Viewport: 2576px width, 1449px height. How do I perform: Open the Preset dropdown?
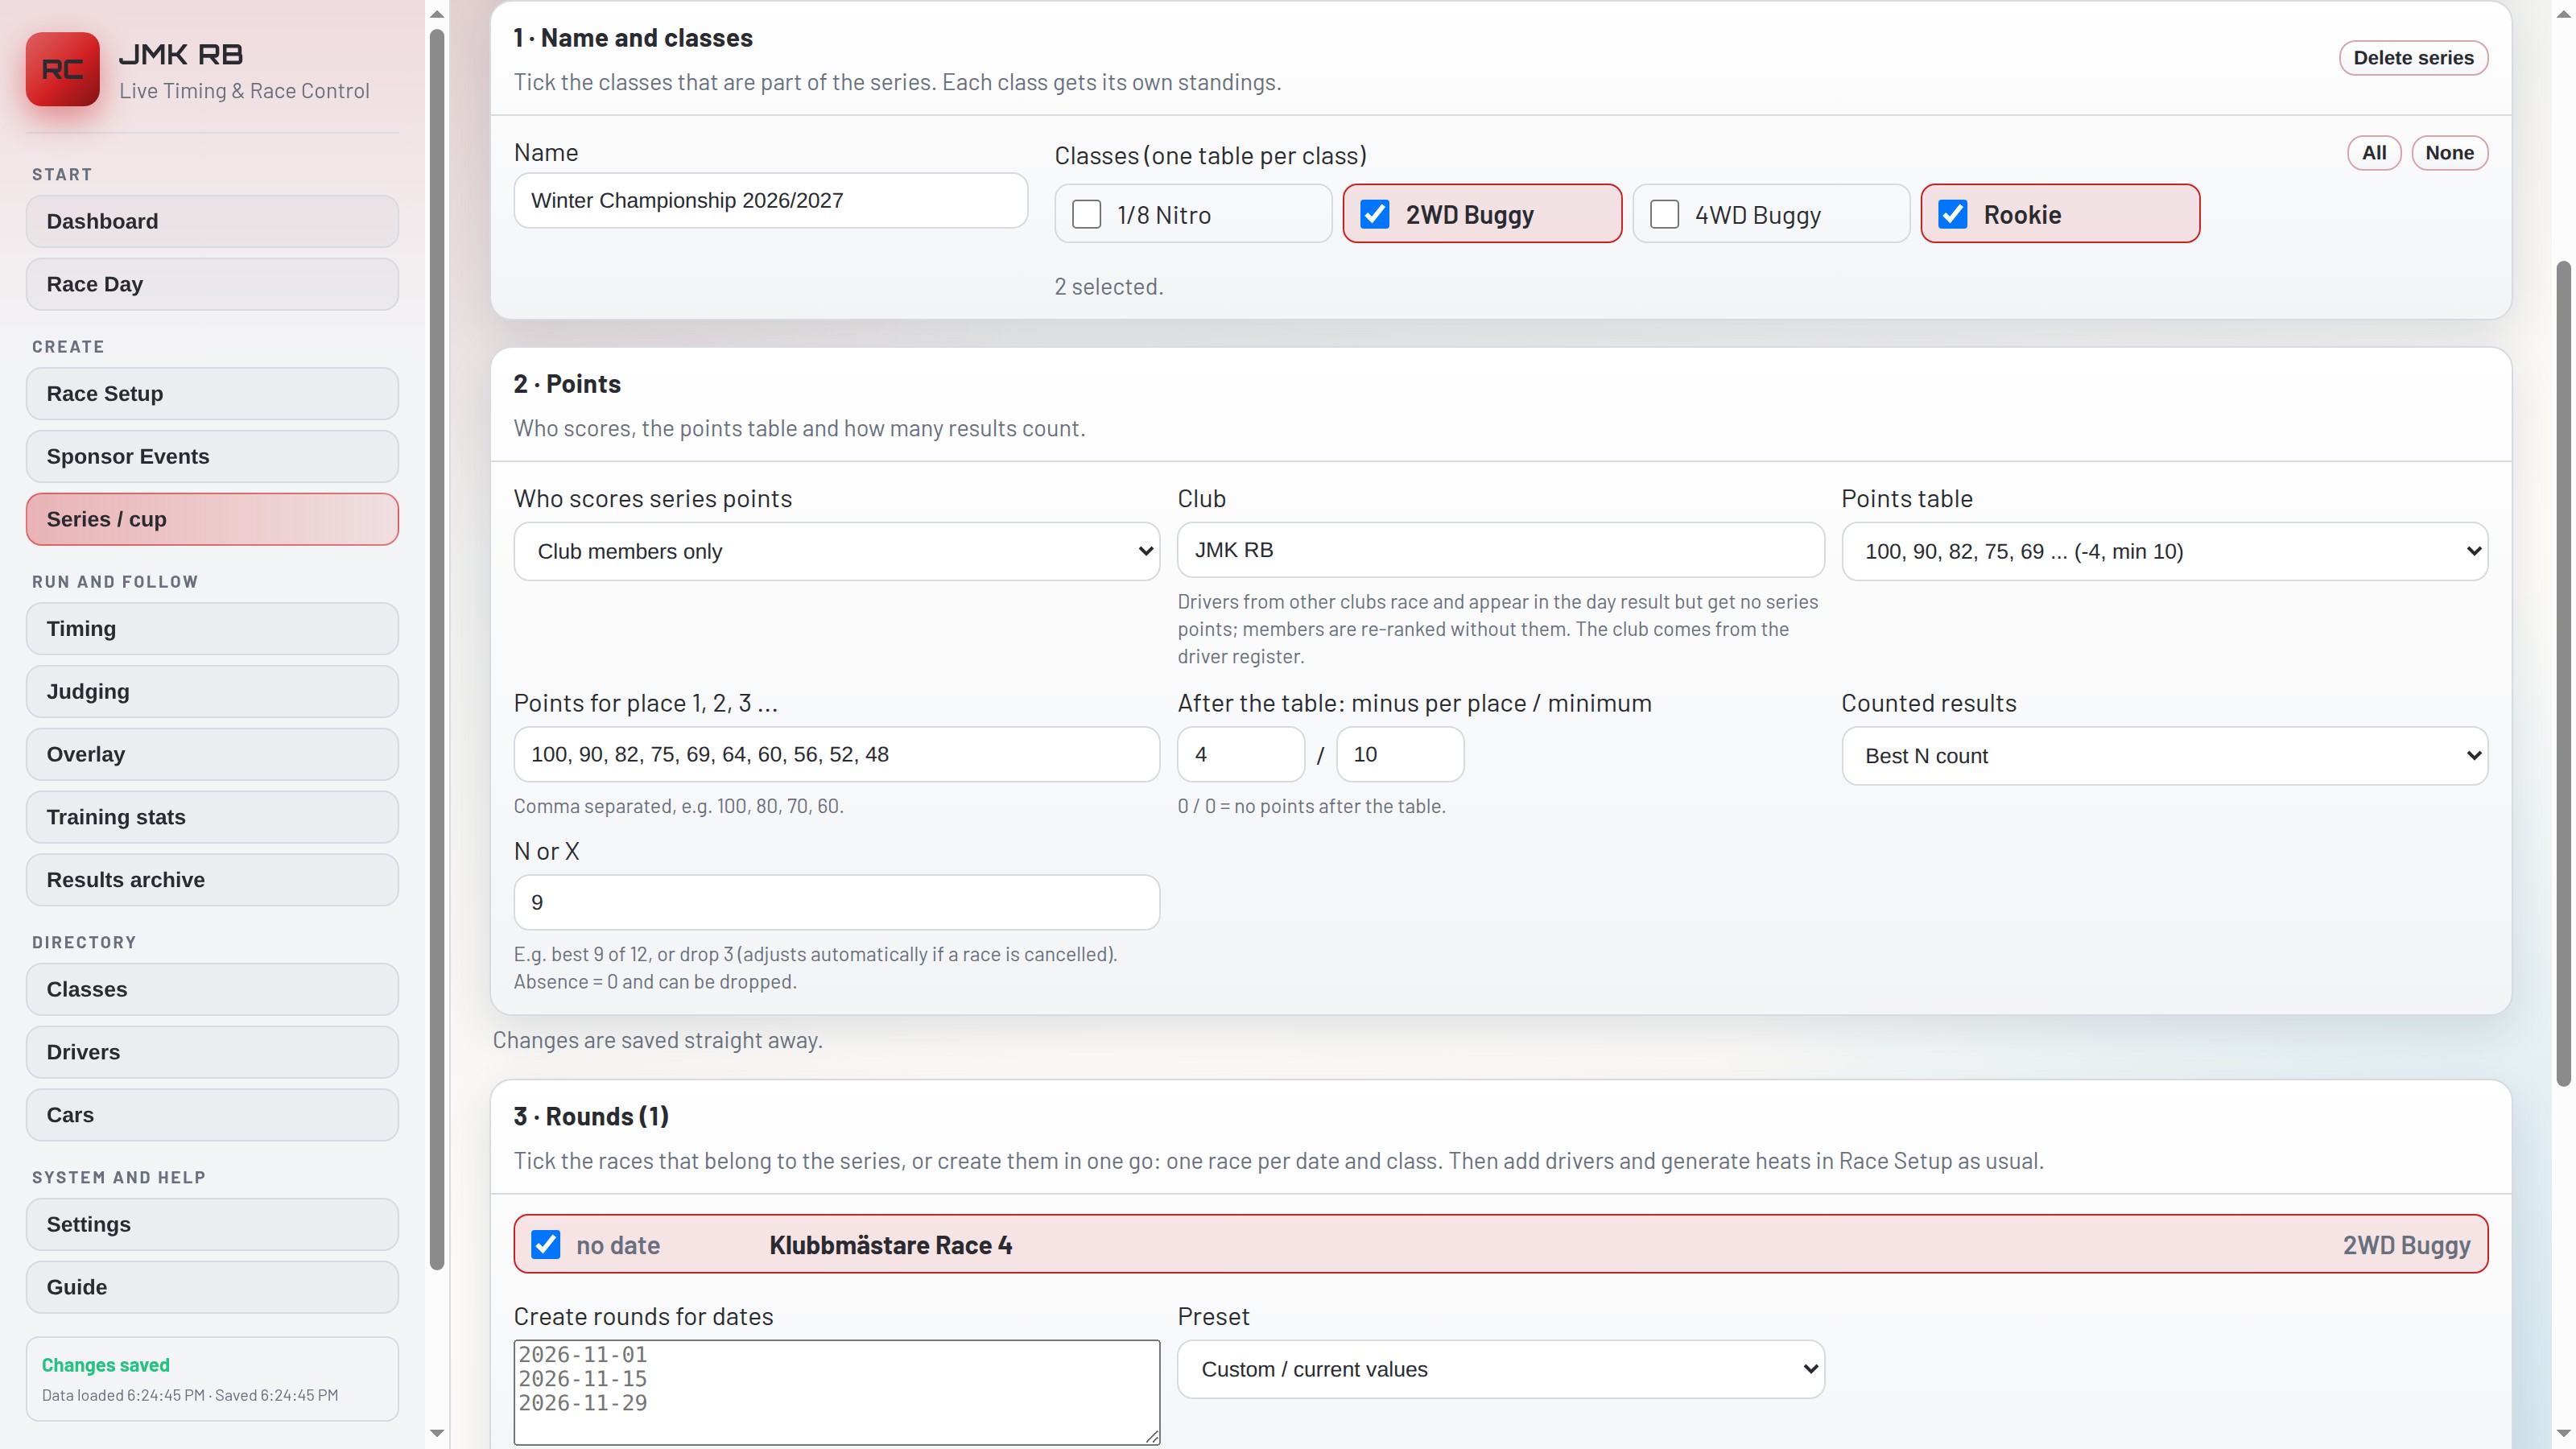pos(1500,1369)
